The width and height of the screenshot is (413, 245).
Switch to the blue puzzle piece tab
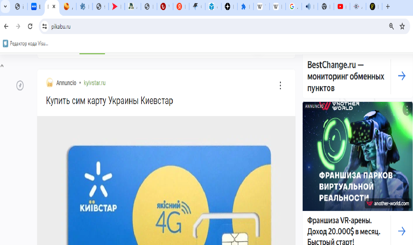[244, 7]
